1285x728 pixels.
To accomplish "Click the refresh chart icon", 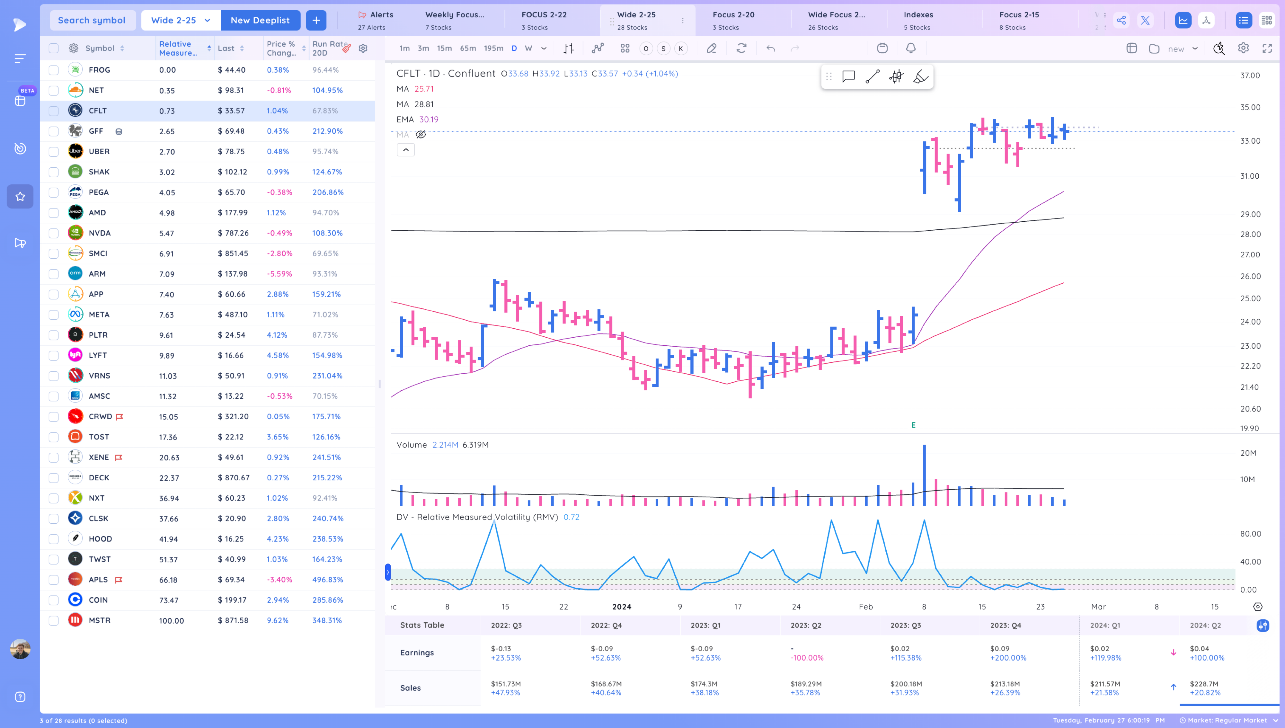I will click(x=741, y=49).
